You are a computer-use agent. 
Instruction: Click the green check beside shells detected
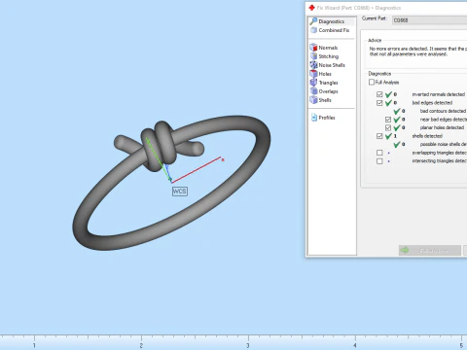(388, 136)
